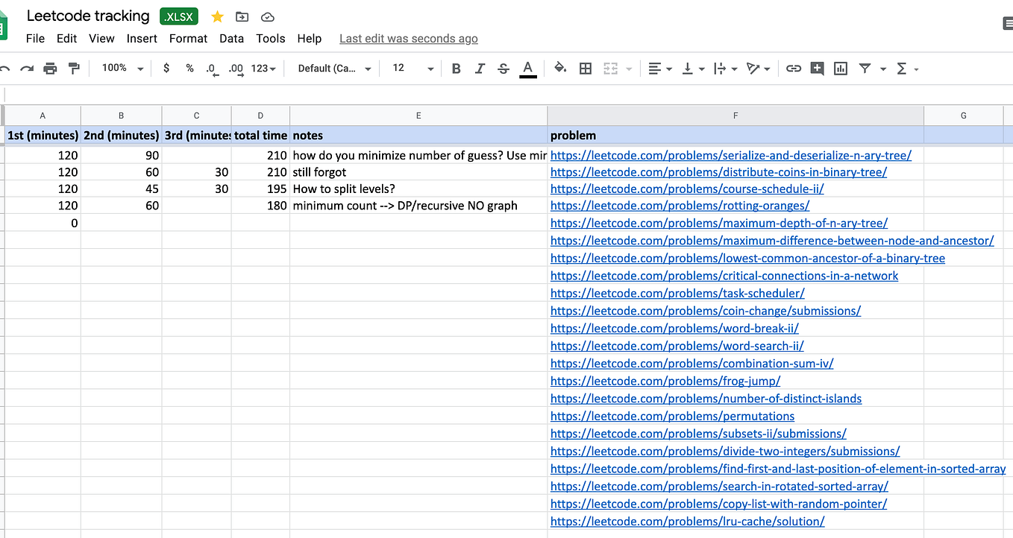1013x538 pixels.
Task: Star the Leetcode tracking document
Action: 217,16
